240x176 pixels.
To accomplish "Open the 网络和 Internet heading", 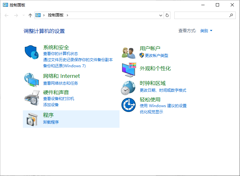I will 62,76.
